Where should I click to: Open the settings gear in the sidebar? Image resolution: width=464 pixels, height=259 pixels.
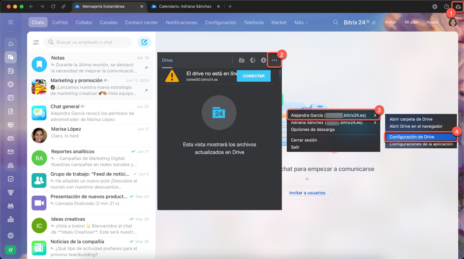pos(11,235)
